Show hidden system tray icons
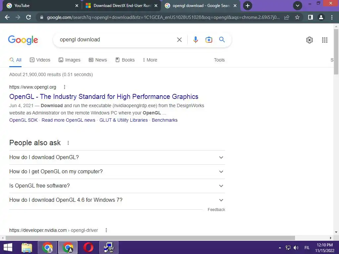Viewport: 339px width, 254px height. point(280,247)
